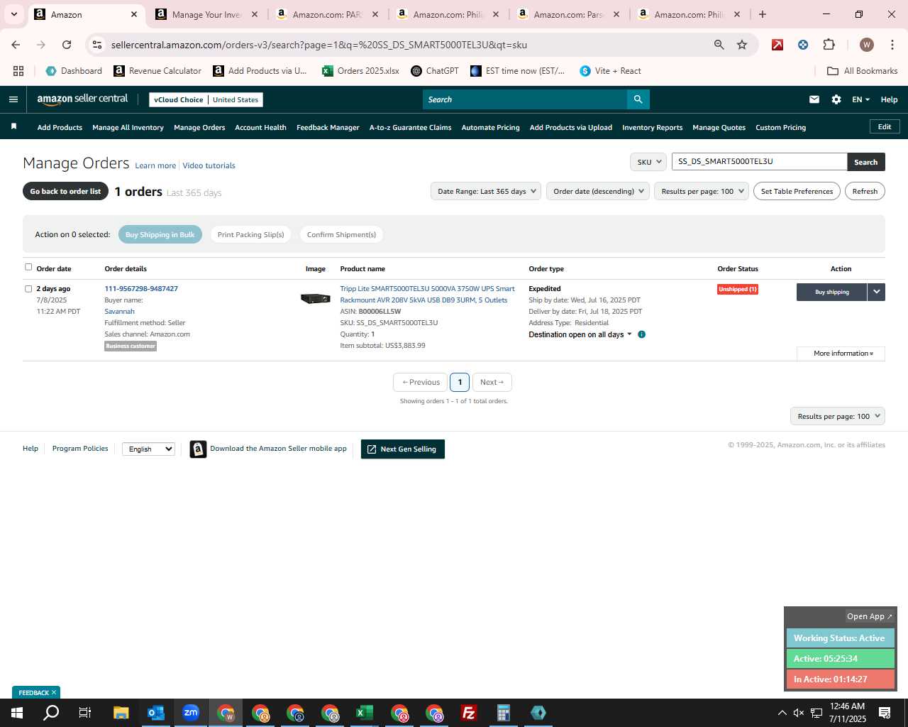Click the UPS product thumbnail image
The width and height of the screenshot is (908, 727).
coord(315,298)
